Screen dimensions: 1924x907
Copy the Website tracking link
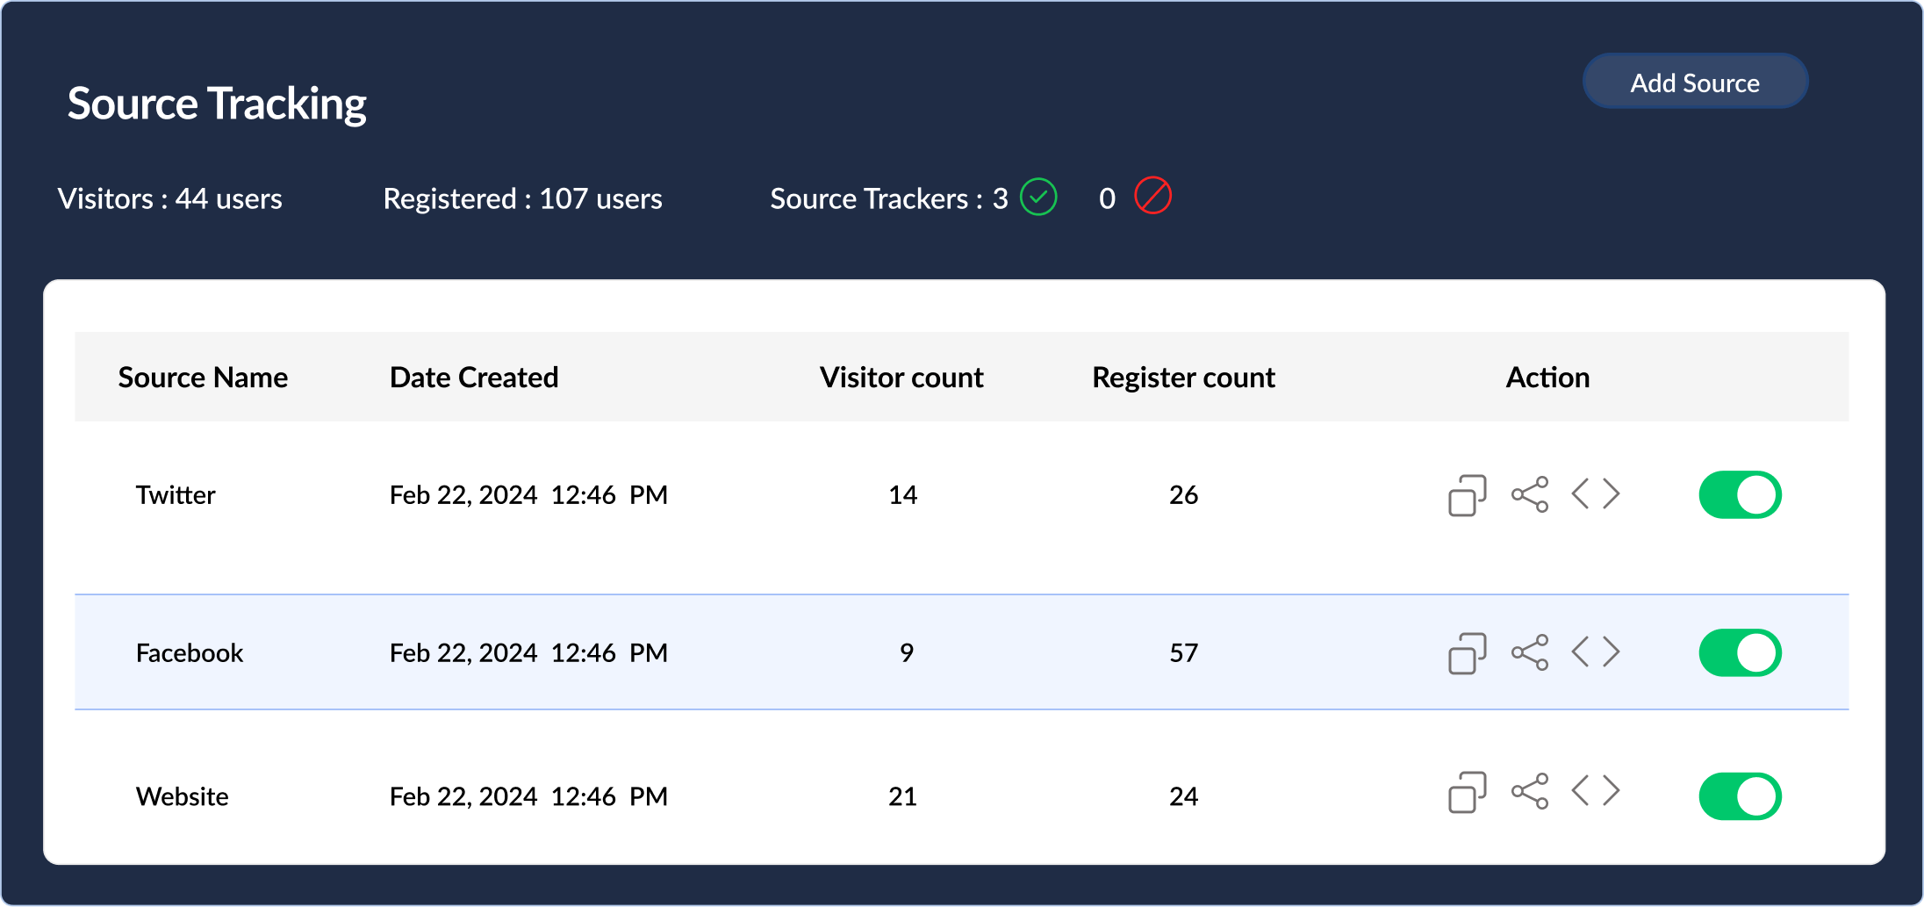click(x=1466, y=795)
